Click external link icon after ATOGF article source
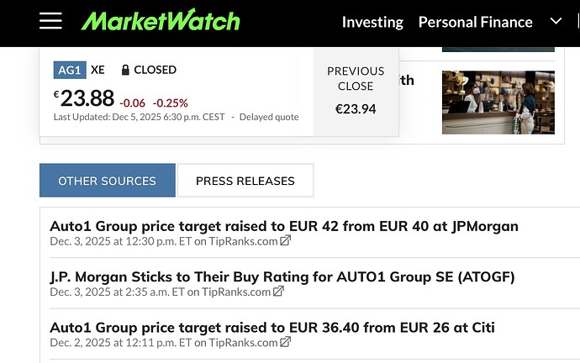Viewport: 580px width, 363px height. click(x=278, y=292)
